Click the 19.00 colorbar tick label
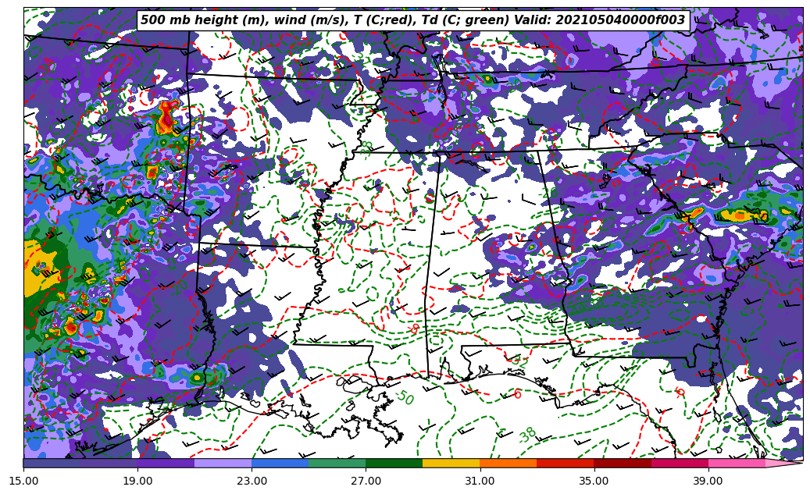The image size is (810, 494). coord(137,481)
